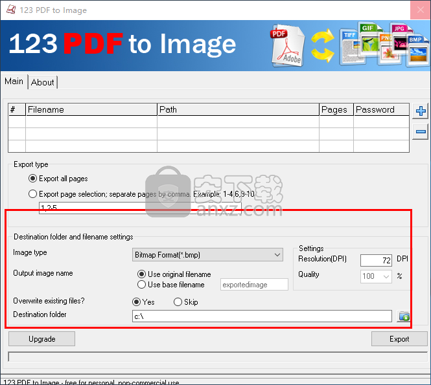
Task: Click the Filename column header
Action: (91, 109)
